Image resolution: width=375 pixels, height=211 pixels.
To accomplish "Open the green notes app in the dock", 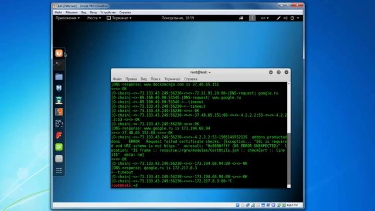I will click(59, 147).
